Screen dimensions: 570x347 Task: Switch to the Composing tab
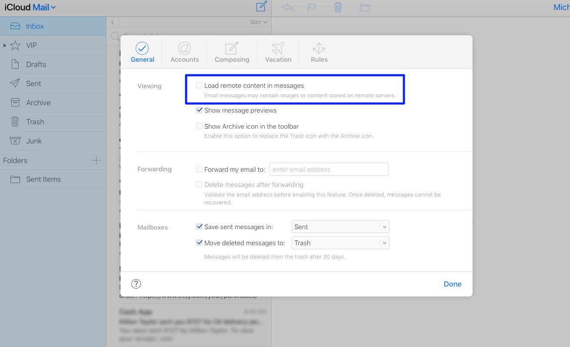(232, 52)
